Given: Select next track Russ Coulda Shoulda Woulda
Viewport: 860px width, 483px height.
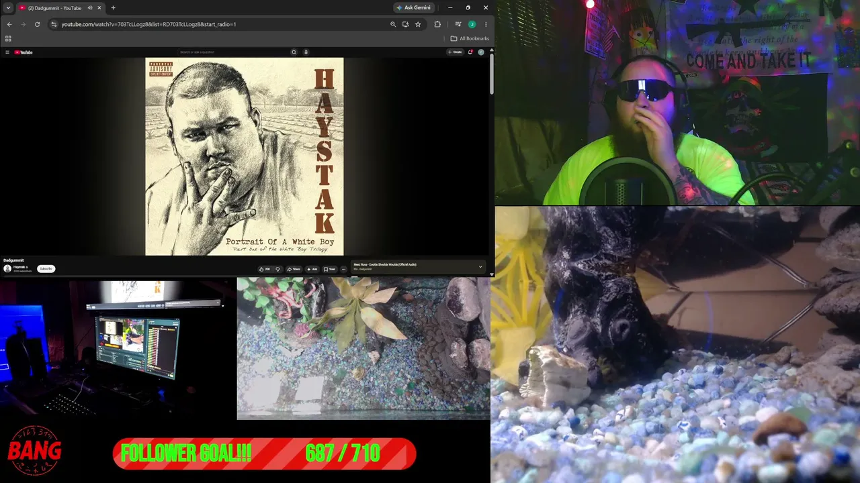Looking at the screenshot, I should pyautogui.click(x=385, y=264).
